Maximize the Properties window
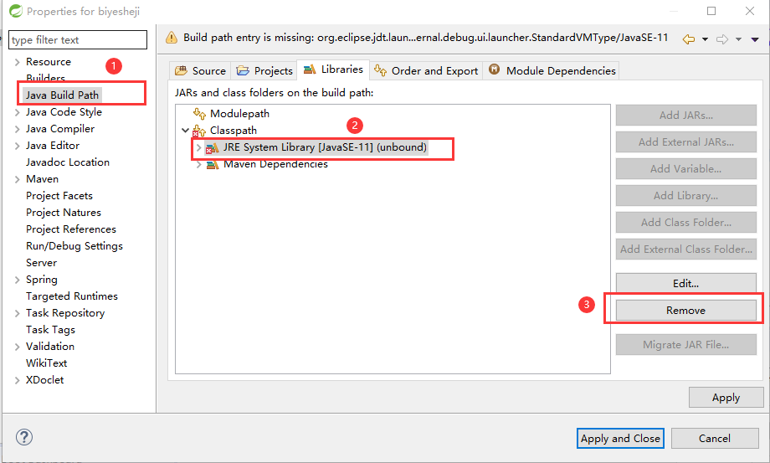770x463 pixels. pos(711,11)
